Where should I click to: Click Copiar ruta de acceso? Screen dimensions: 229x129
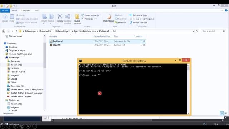[27, 19]
